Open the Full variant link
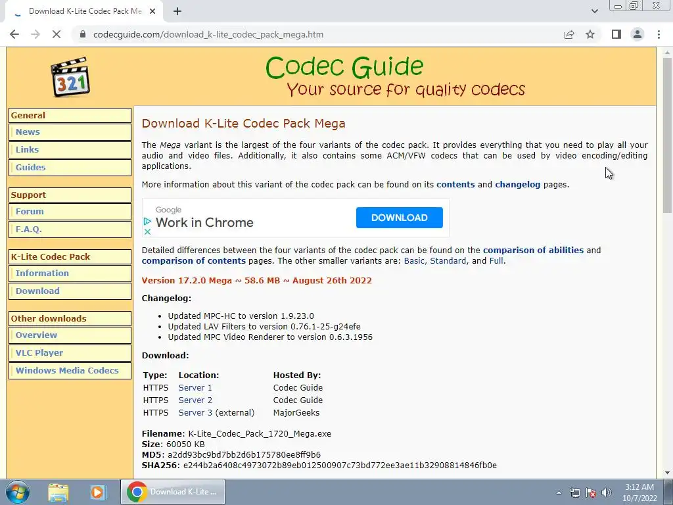673x505 pixels. 496,261
